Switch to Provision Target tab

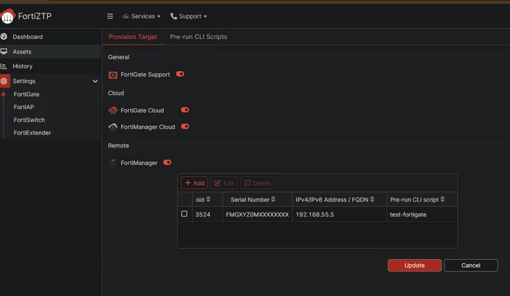[x=133, y=37]
